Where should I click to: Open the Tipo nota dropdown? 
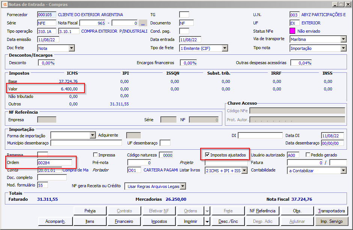[x=343, y=48]
